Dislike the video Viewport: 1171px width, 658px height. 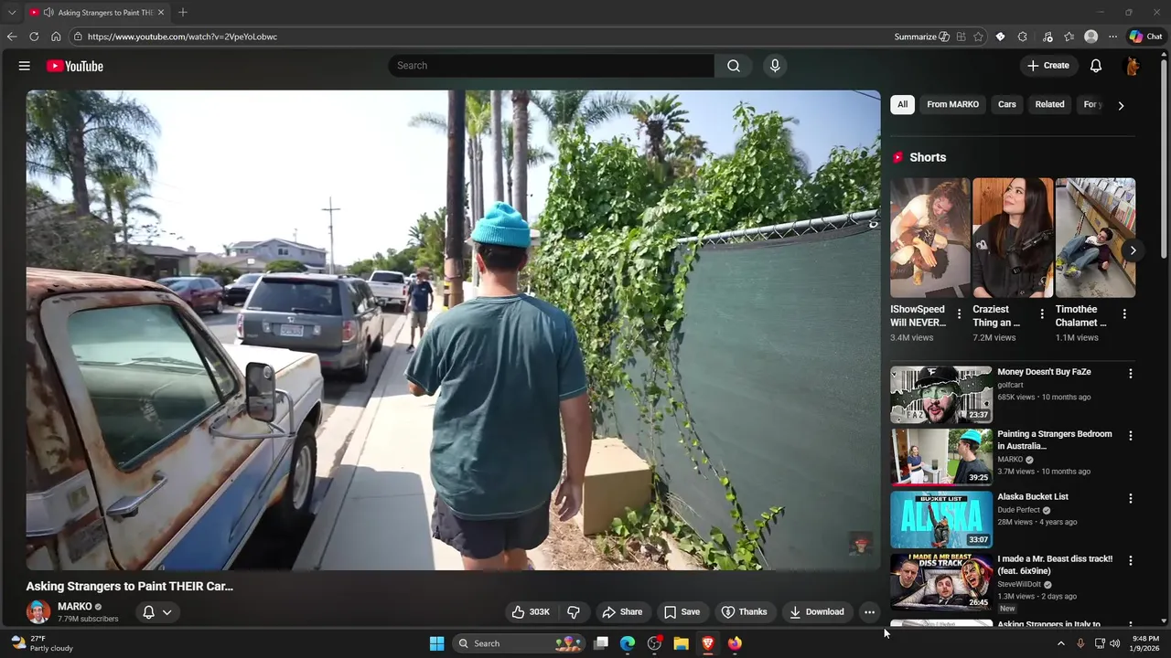tap(574, 612)
